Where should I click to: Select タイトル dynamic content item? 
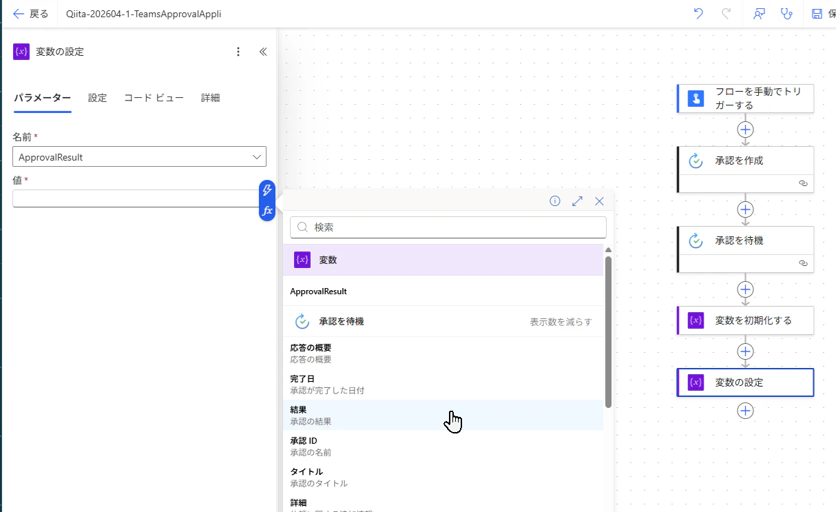pos(443,477)
